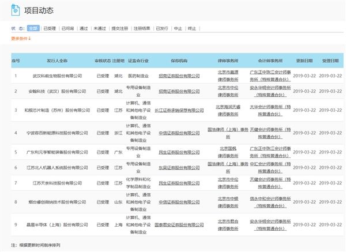
Task: Open 大华会计师事务所 accountant link
Action: click(x=270, y=110)
